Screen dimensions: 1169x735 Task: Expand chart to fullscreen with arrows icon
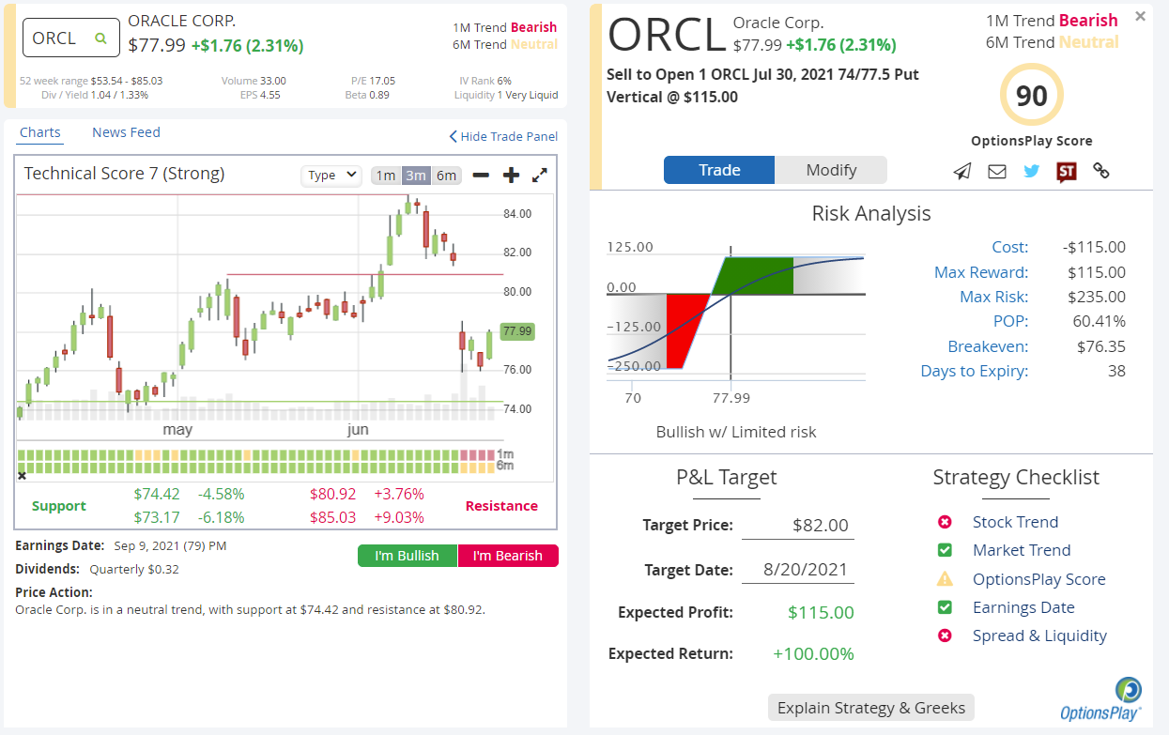pos(540,176)
